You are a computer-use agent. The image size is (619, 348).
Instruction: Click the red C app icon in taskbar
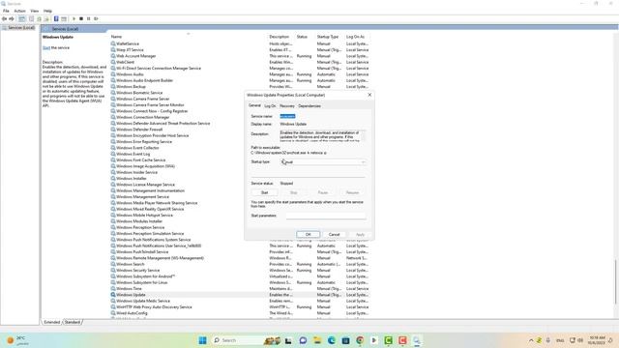pyautogui.click(x=402, y=340)
